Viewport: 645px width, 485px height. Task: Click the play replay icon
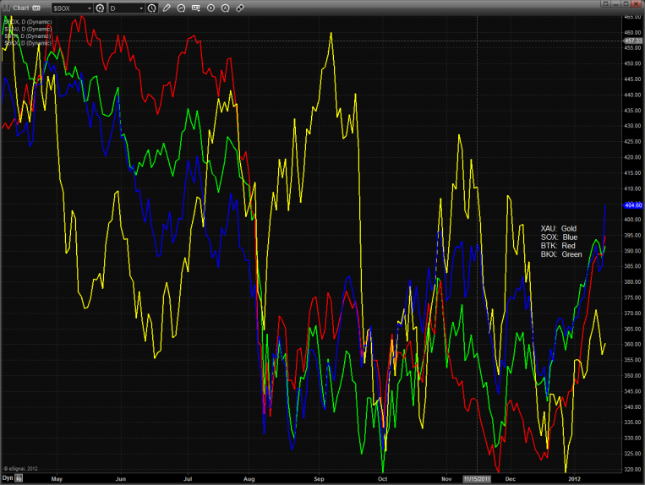[210, 8]
